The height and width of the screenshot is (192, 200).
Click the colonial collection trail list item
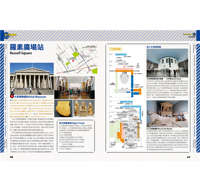click(x=72, y=143)
